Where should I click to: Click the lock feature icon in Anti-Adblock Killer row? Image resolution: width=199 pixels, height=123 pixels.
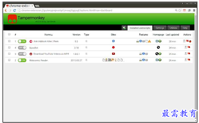coord(137,41)
